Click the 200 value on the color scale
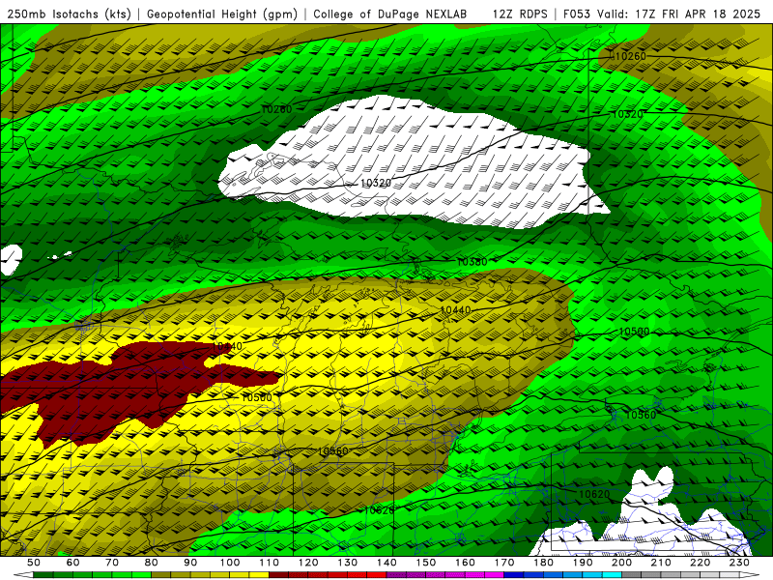 [x=622, y=563]
